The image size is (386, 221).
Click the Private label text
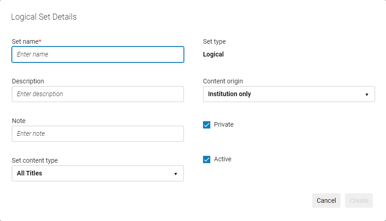pyautogui.click(x=223, y=124)
